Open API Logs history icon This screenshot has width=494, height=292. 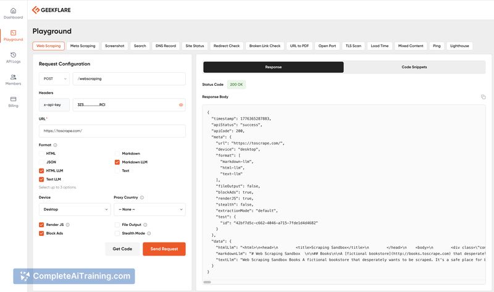(x=13, y=55)
